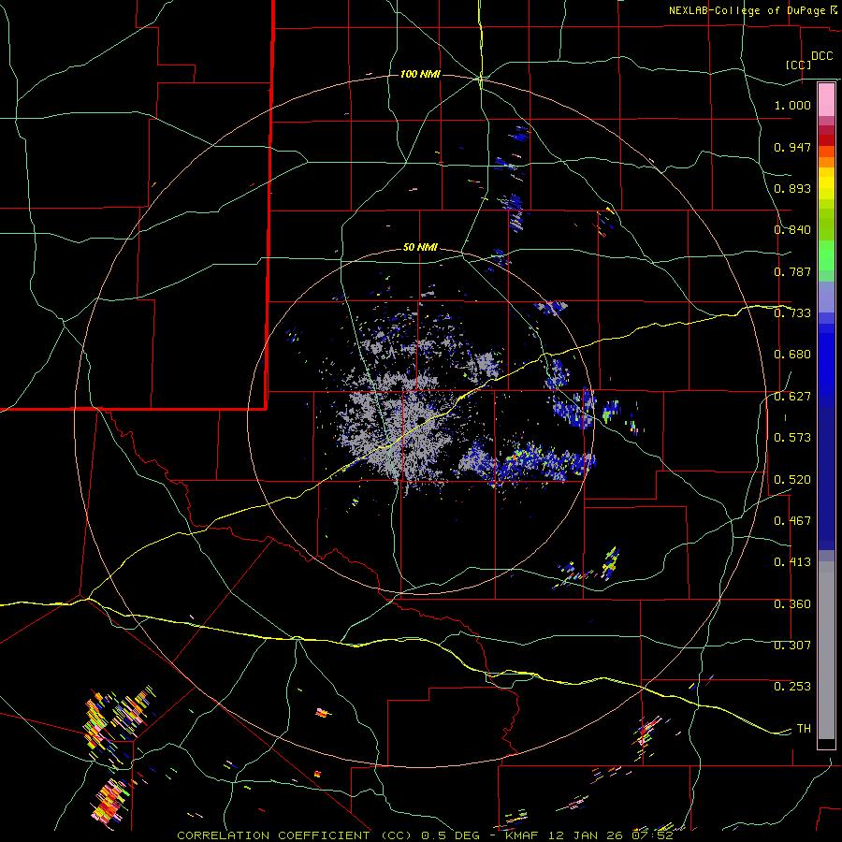
Task: Click the 50 NMI range ring label
Action: pos(420,247)
